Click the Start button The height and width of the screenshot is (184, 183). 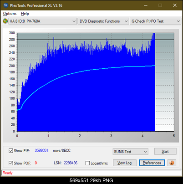(x=165, y=151)
